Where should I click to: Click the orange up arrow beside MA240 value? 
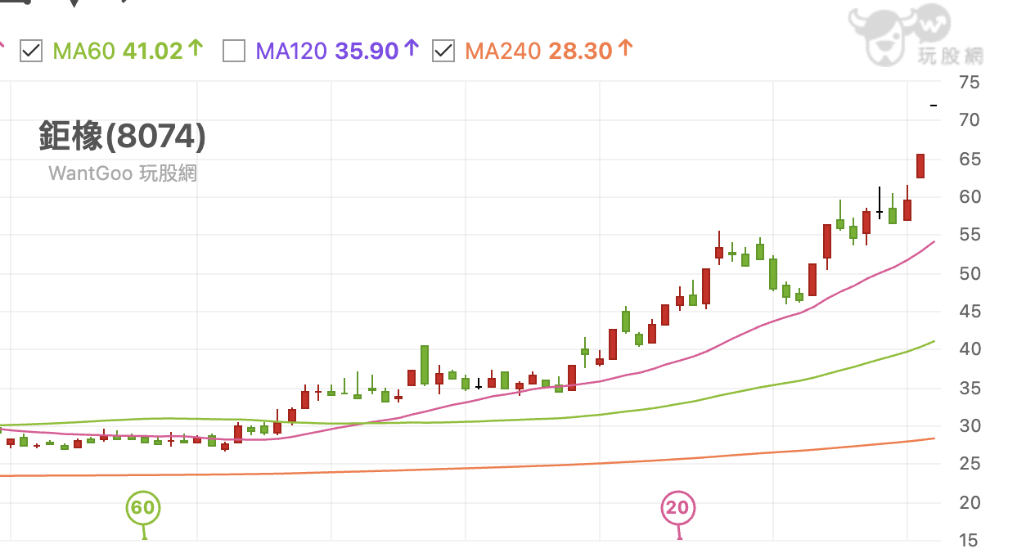click(x=625, y=49)
